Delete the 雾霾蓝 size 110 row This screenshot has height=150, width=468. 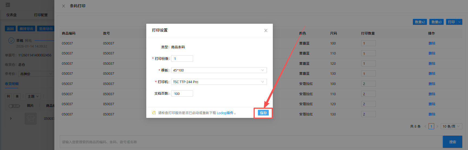coord(432,53)
